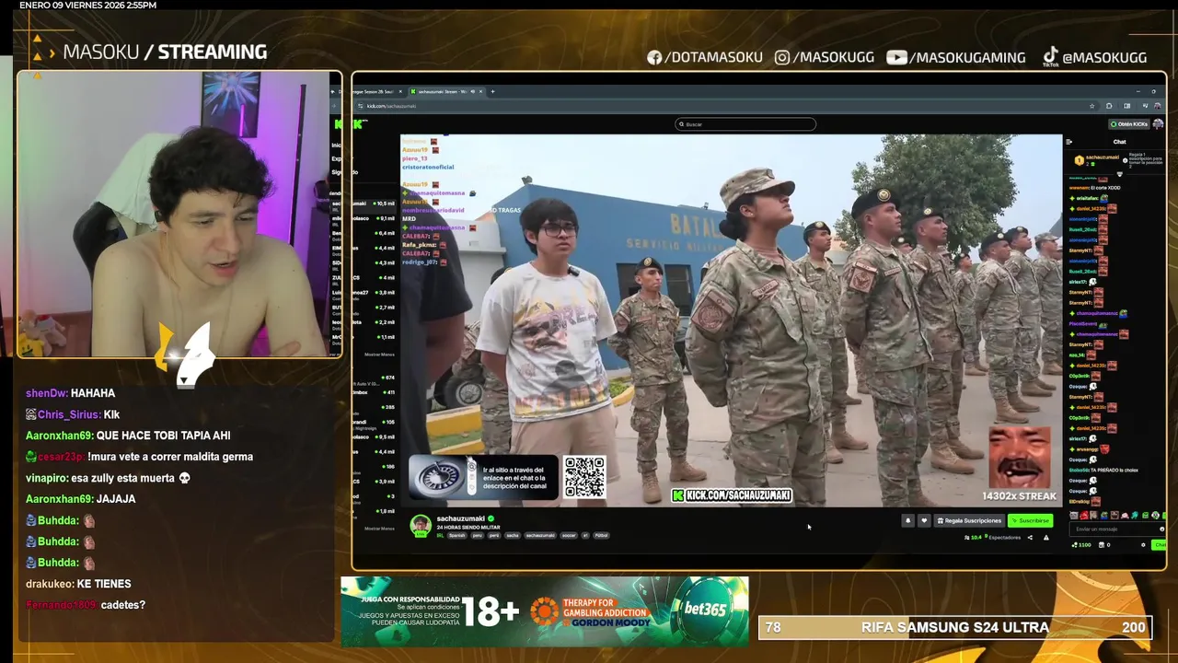The width and height of the screenshot is (1178, 663).
Task: Click the Gordon Moody therapy logo
Action: 593,611
